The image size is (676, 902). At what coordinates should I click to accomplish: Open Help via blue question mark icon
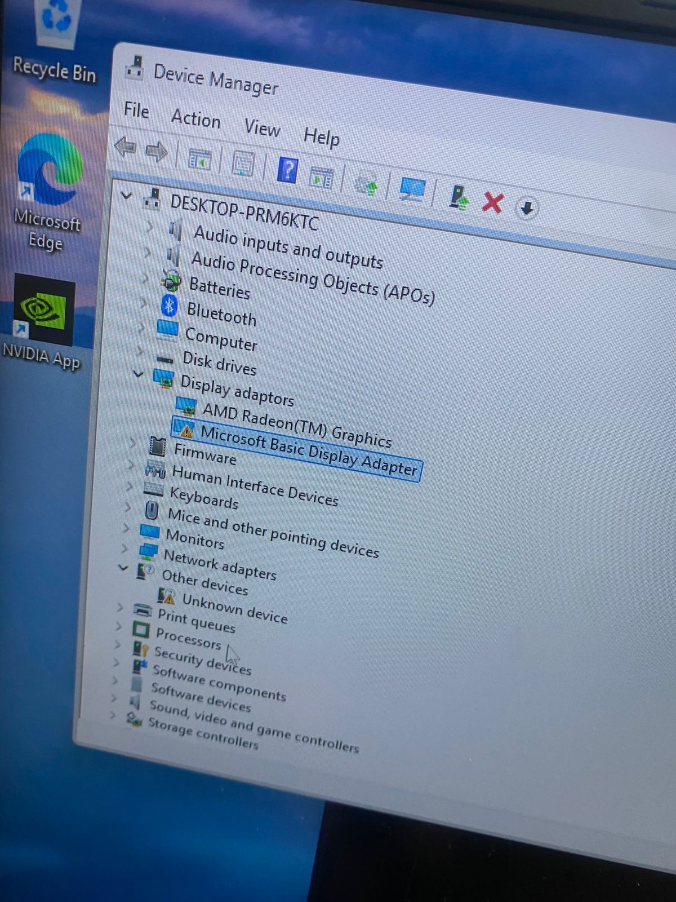coord(287,170)
